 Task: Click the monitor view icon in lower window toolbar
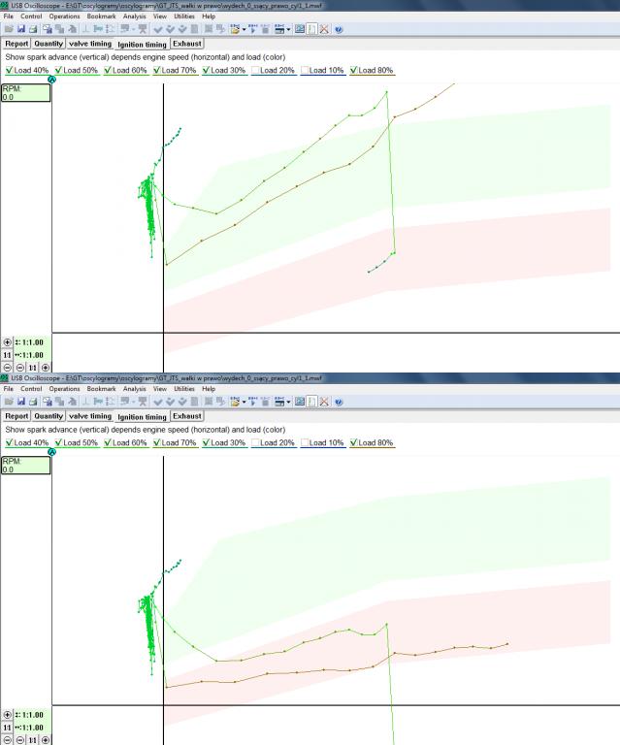[299, 402]
